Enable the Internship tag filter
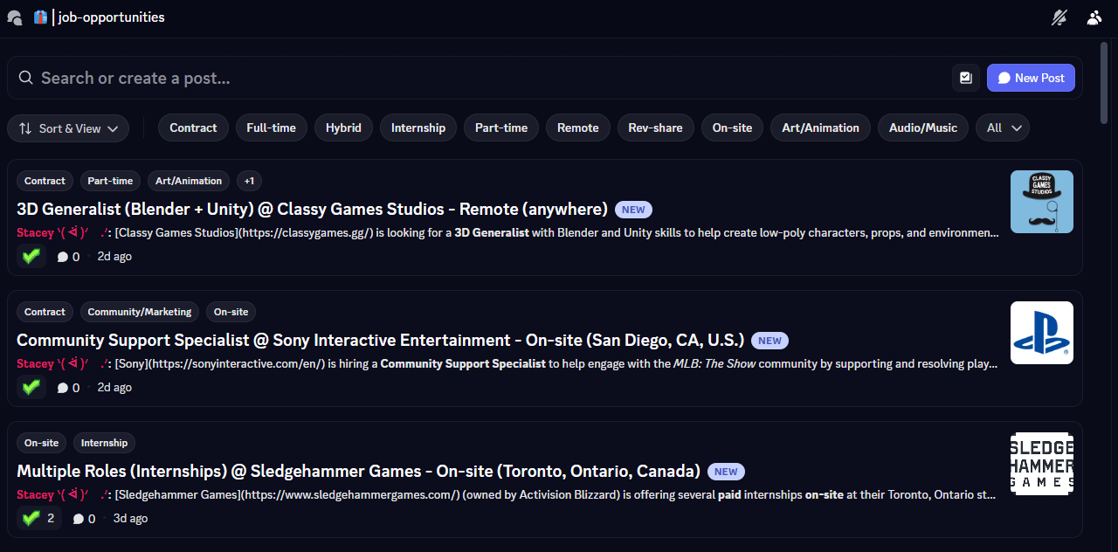This screenshot has width=1118, height=552. (418, 128)
